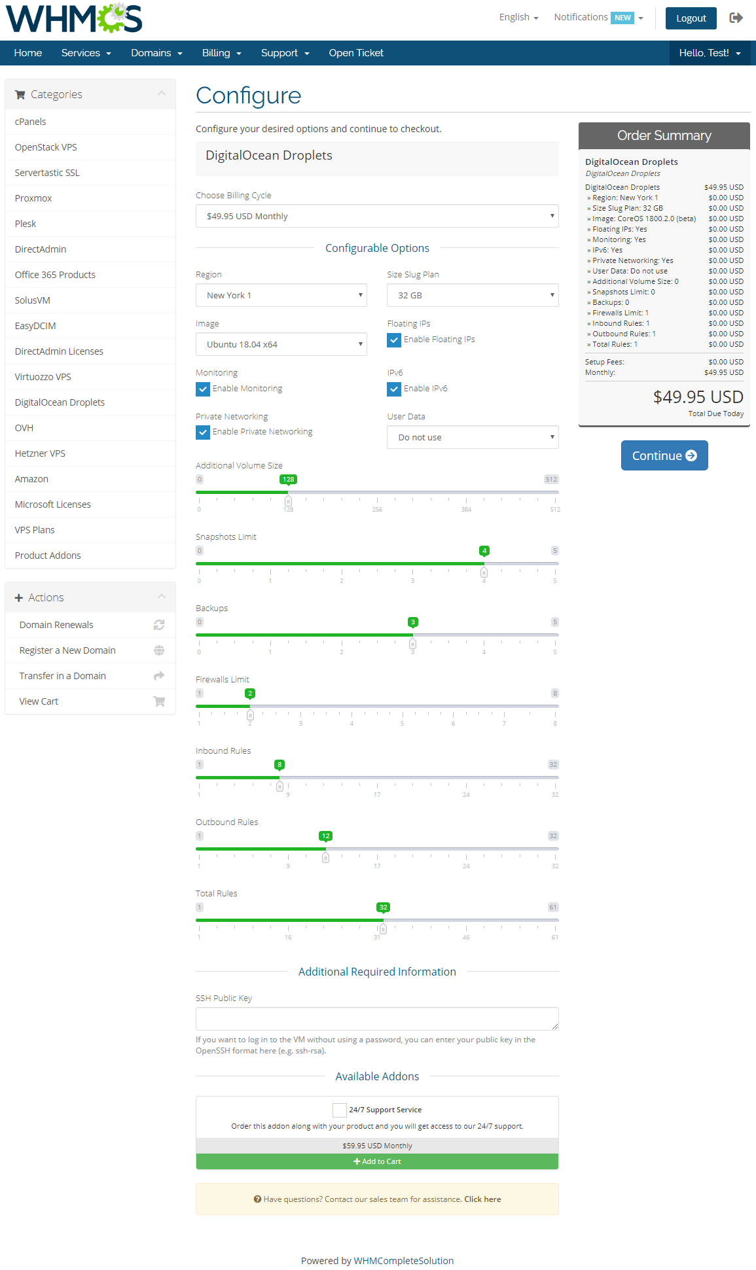Image resolution: width=756 pixels, height=1270 pixels.
Task: Click the green Add to Cart button
Action: tap(377, 1161)
